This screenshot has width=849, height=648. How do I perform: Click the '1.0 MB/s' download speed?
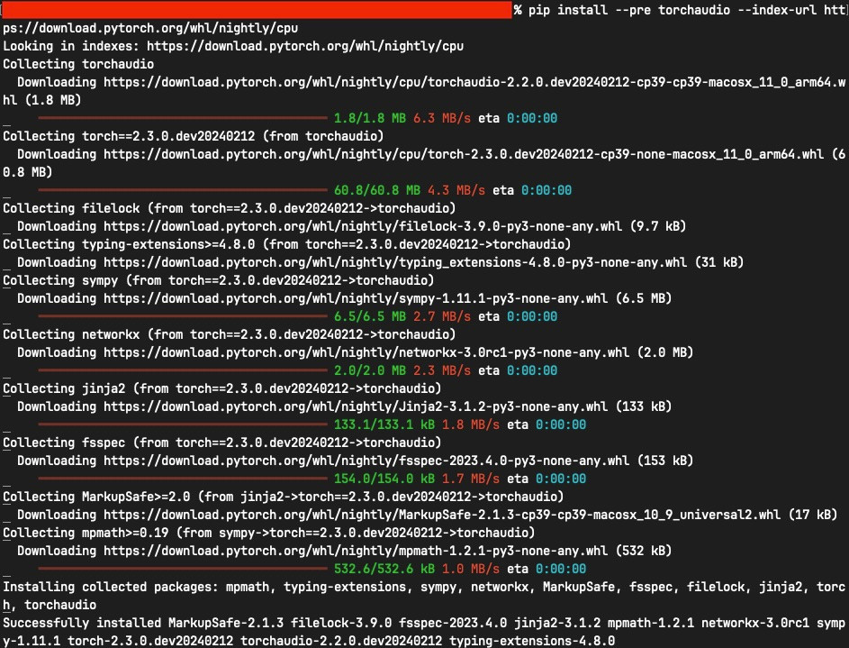coord(471,569)
